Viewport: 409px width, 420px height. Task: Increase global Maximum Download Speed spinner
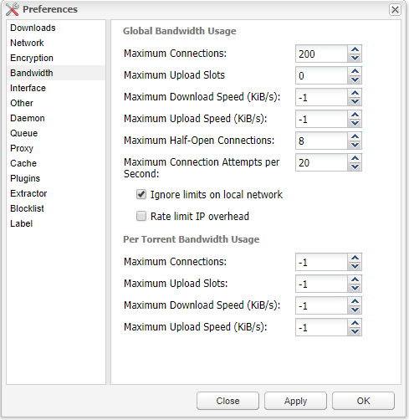(x=355, y=93)
